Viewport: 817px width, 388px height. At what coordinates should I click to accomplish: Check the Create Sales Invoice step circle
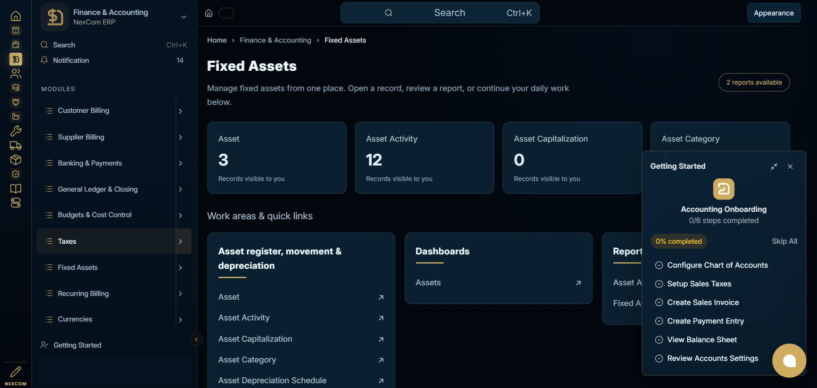(659, 302)
